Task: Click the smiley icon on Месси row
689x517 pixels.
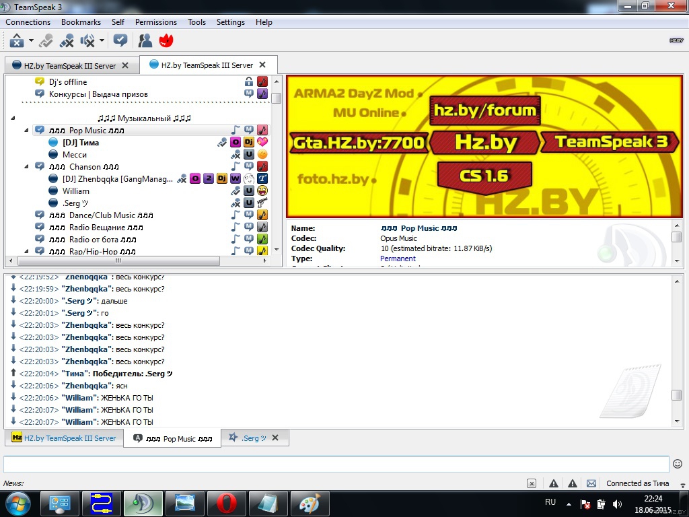Action: (x=262, y=154)
